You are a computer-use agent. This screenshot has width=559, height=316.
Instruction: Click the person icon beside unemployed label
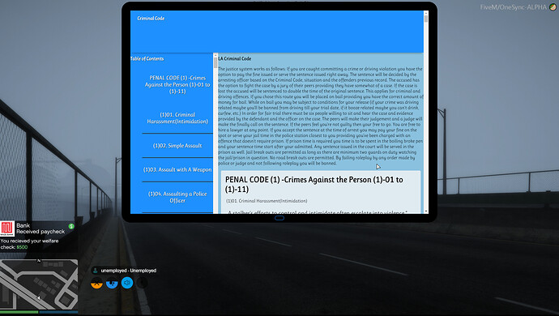click(95, 271)
